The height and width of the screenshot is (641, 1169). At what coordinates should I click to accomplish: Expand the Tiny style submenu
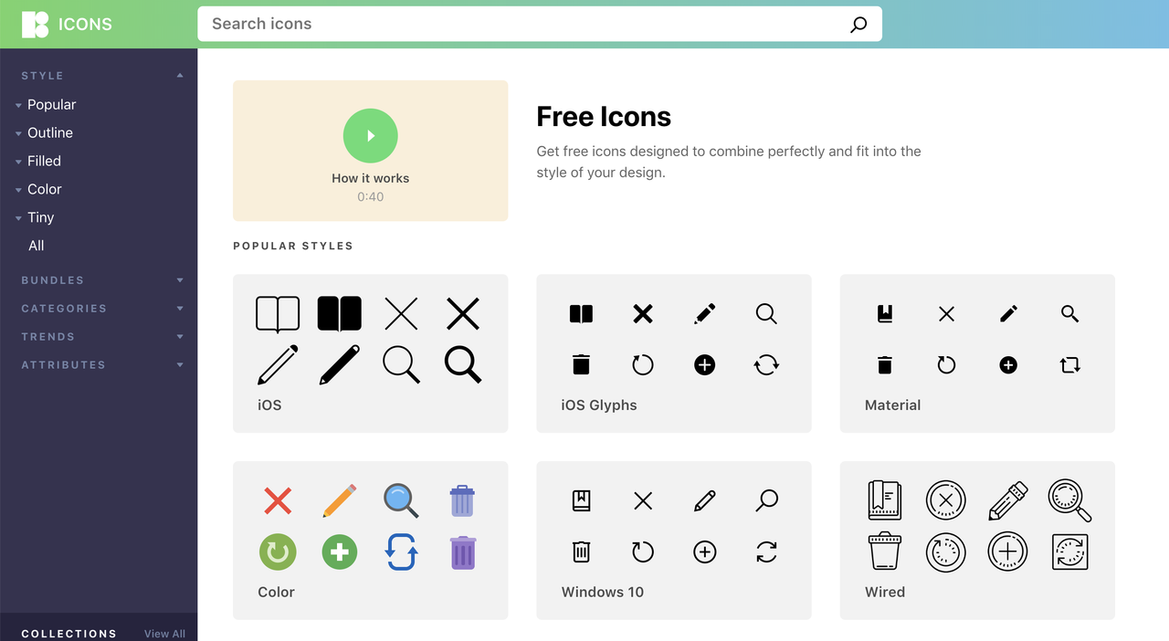click(x=18, y=219)
